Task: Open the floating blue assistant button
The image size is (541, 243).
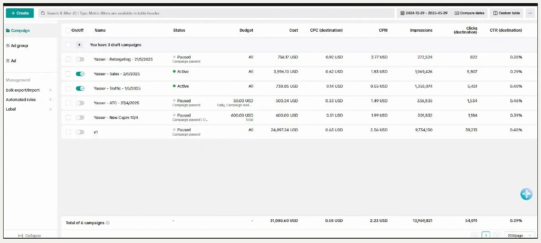Action: (526, 194)
